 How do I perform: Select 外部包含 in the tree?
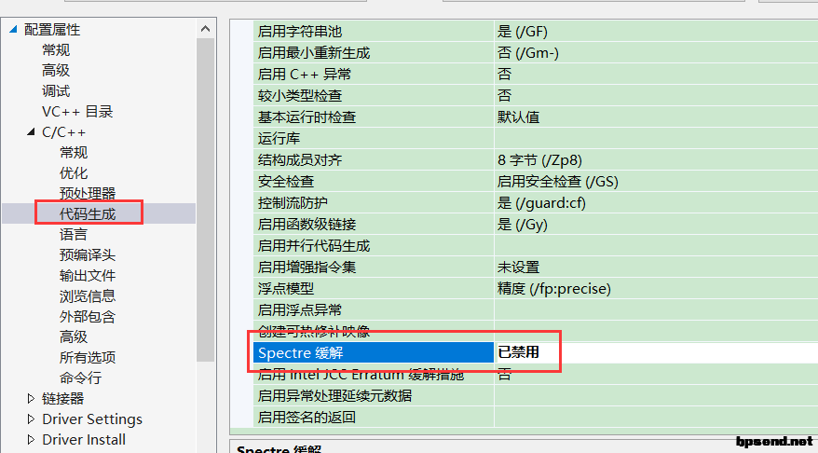(88, 316)
